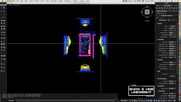Select the Mirror tool

click(2, 50)
